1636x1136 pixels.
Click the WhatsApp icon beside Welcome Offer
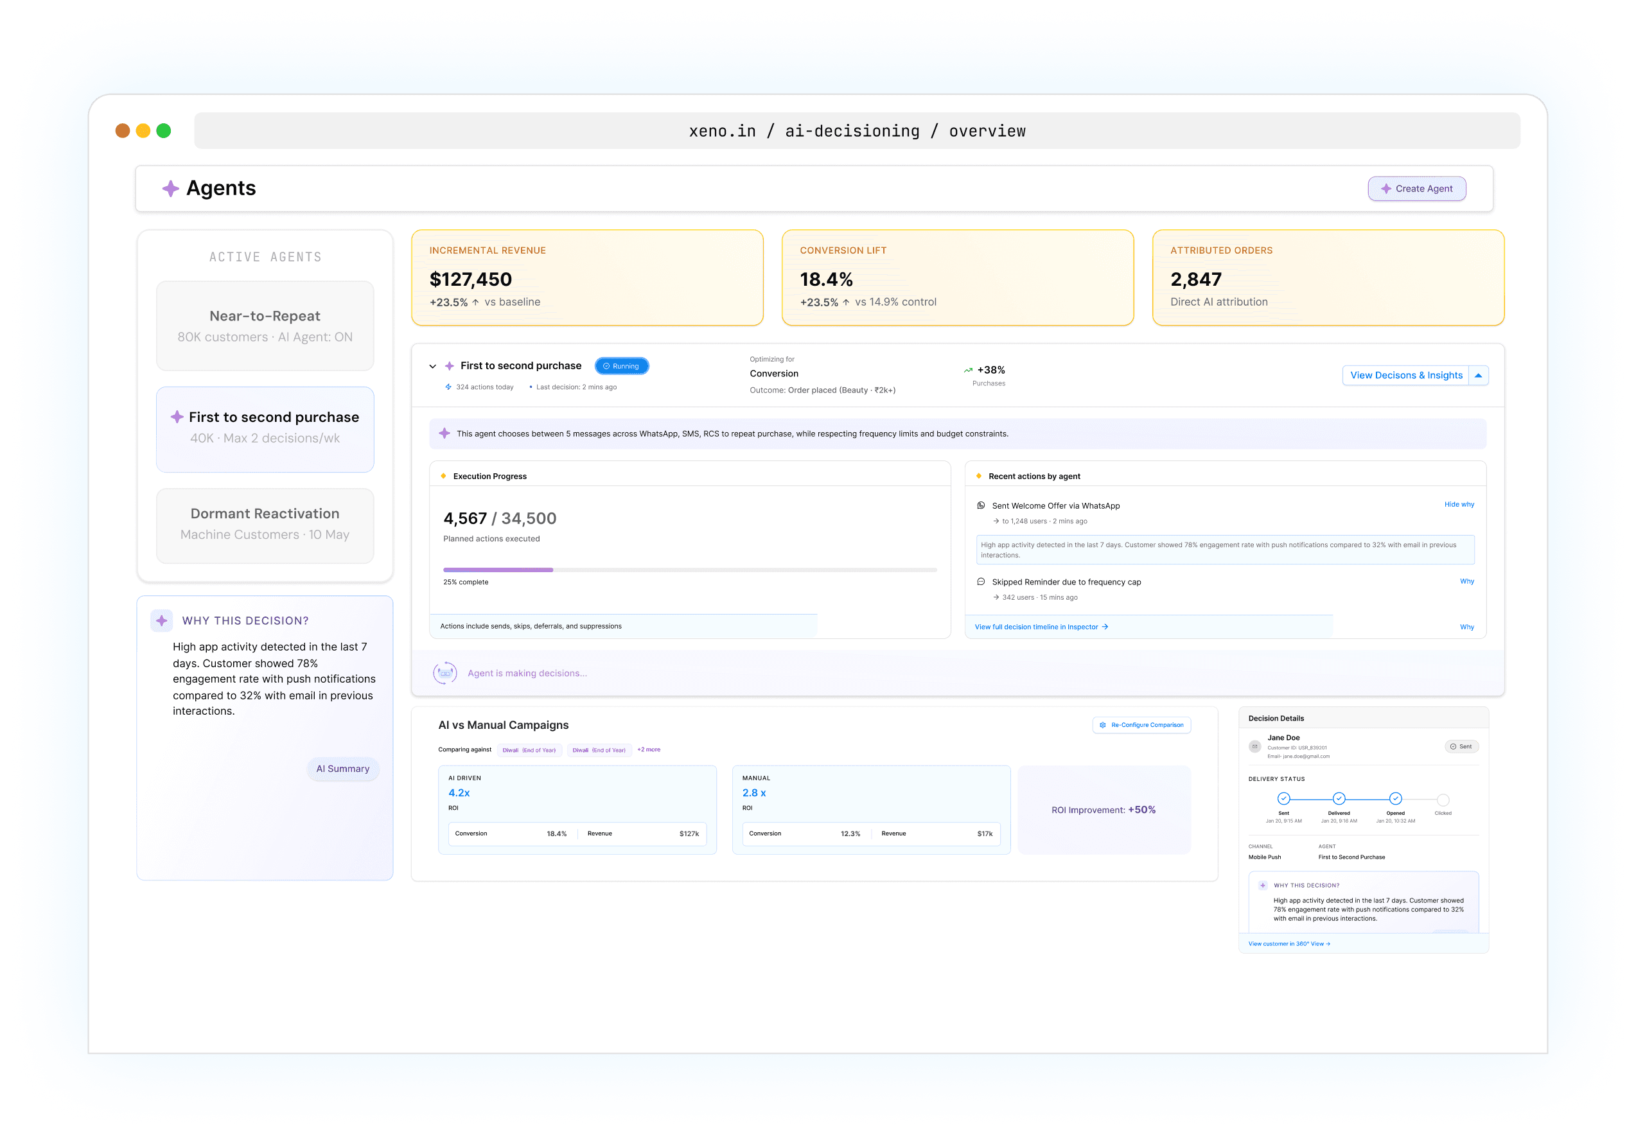[981, 505]
